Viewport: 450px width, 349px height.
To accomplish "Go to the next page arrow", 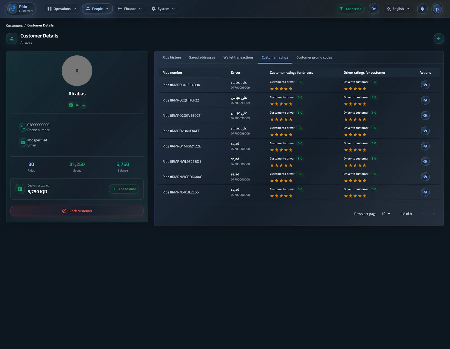I will click(434, 214).
